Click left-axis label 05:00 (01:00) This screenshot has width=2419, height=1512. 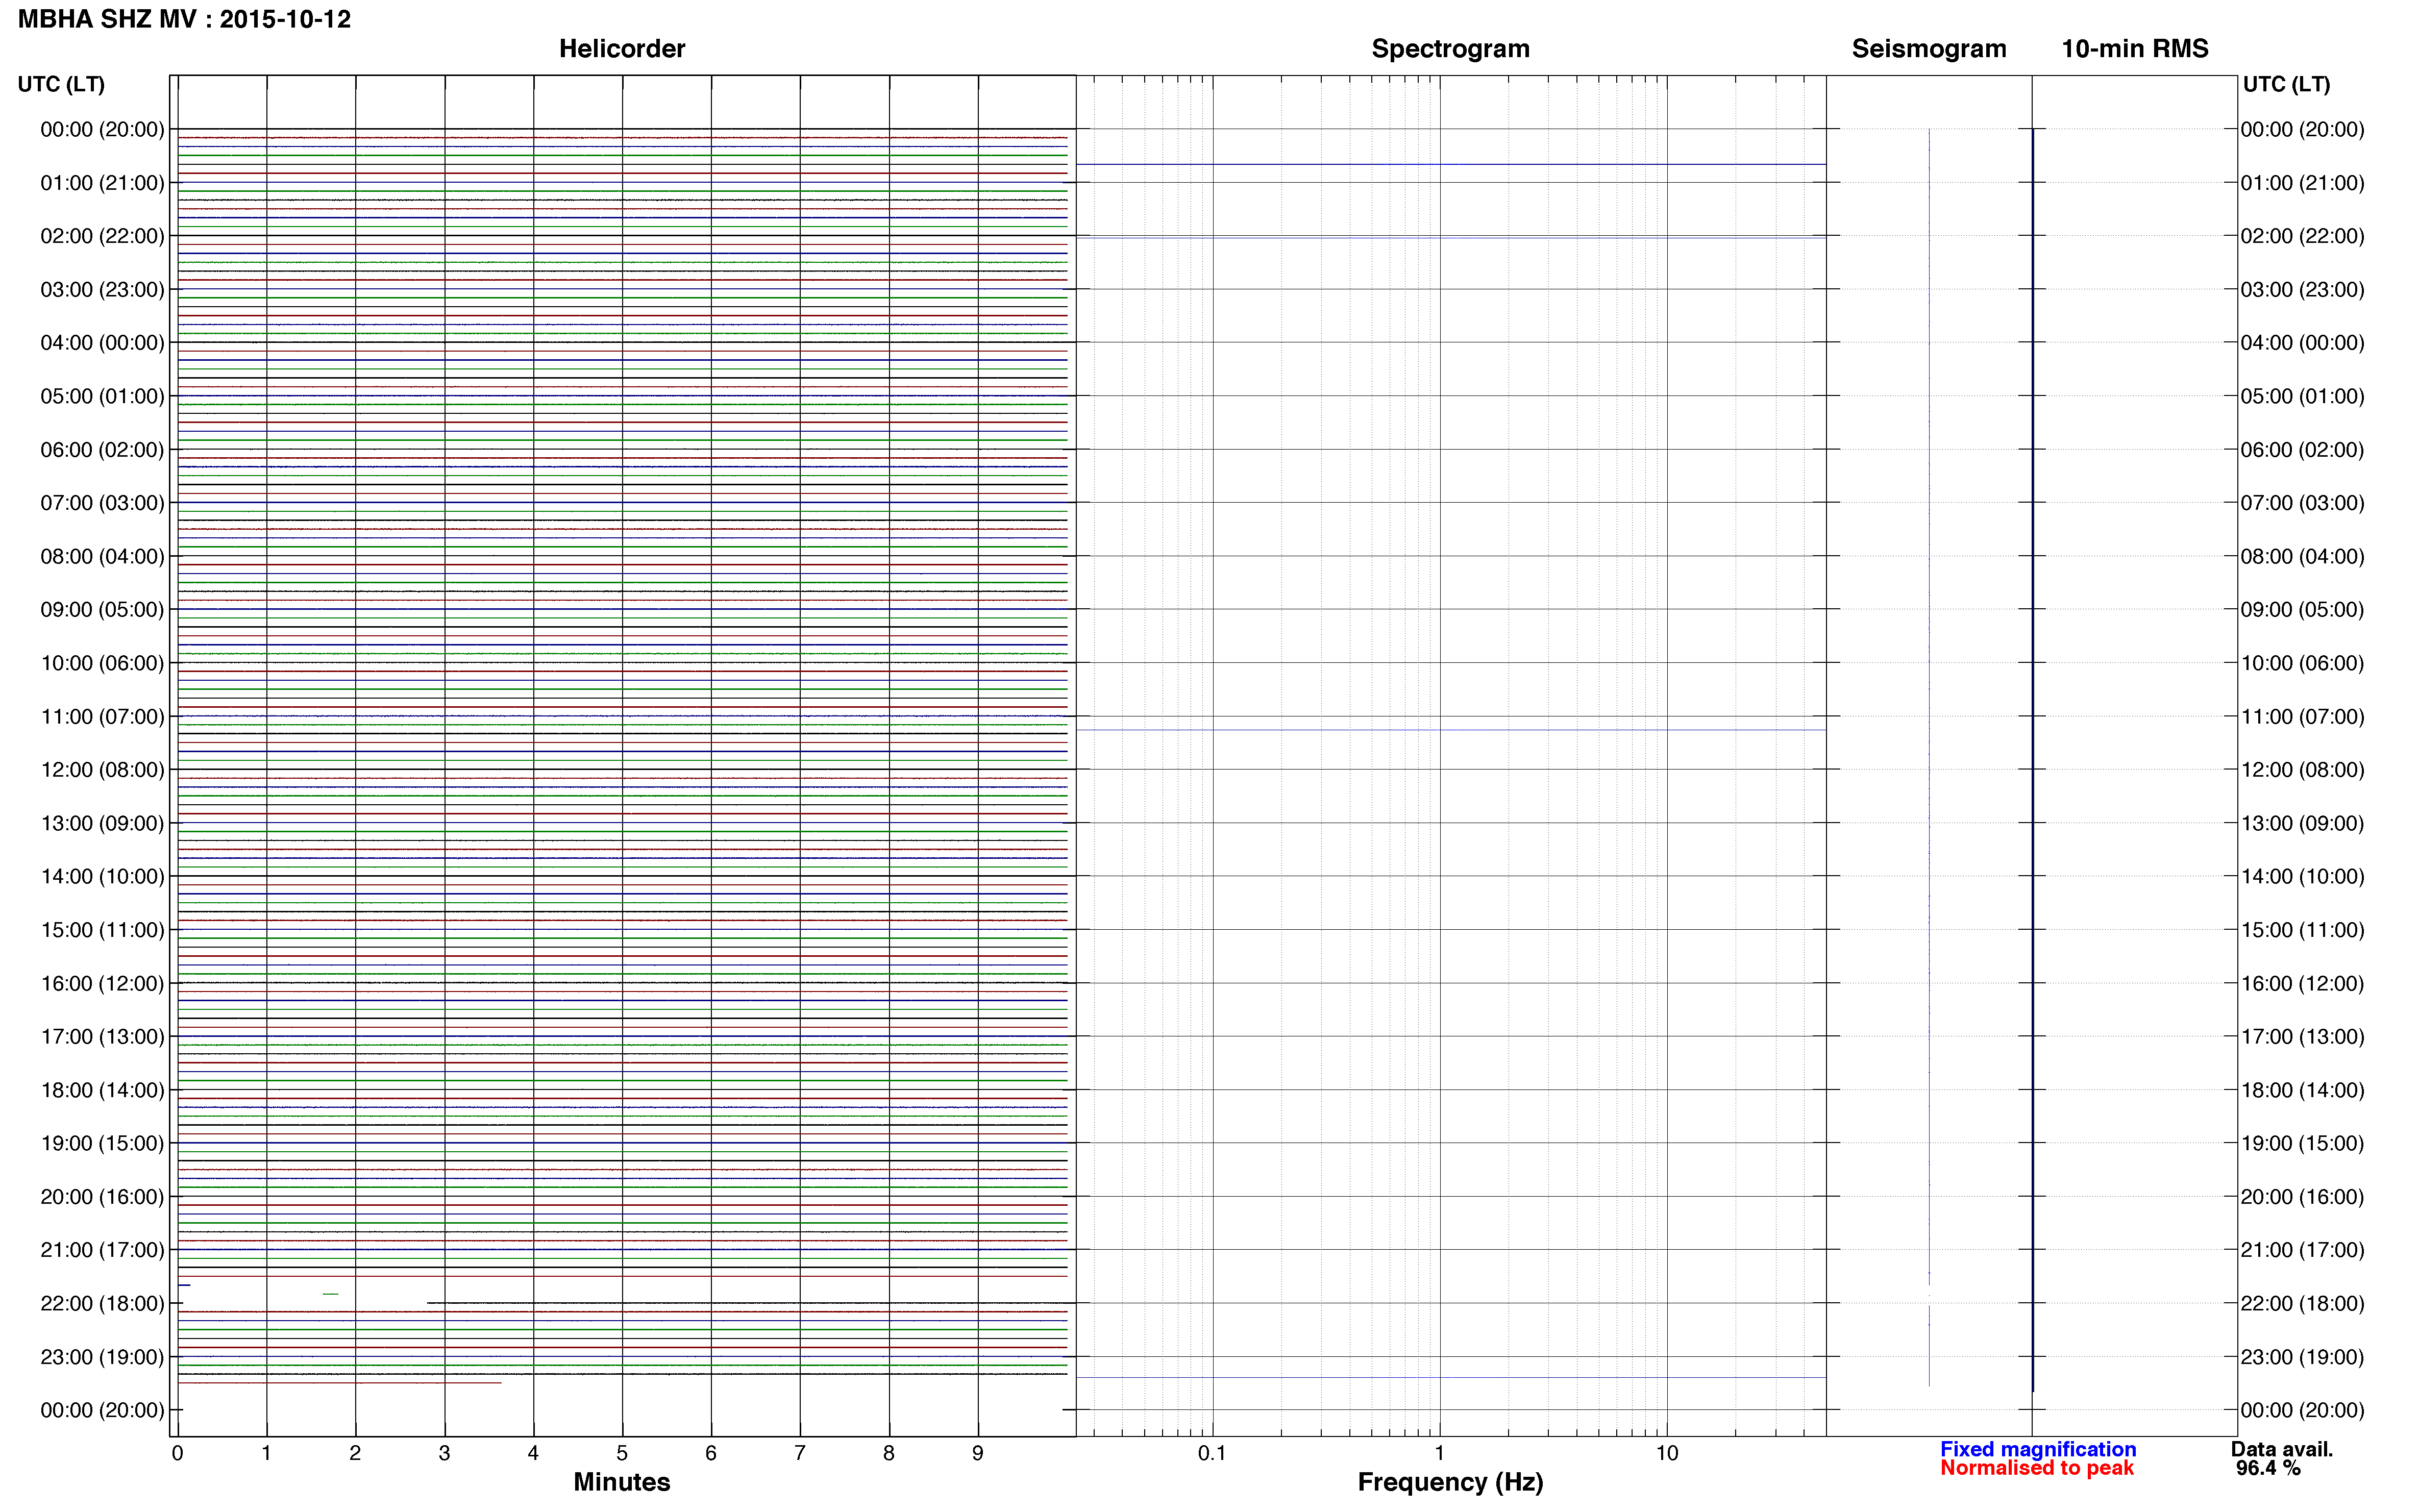[102, 396]
